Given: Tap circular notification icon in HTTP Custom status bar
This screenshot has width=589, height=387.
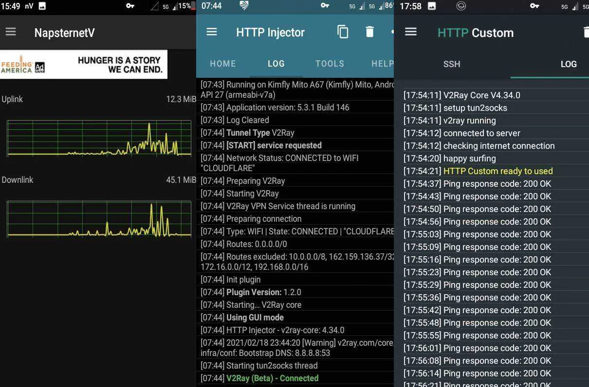Looking at the screenshot, I should click(461, 6).
